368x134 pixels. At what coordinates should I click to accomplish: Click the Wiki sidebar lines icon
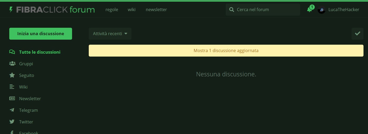(x=12, y=87)
